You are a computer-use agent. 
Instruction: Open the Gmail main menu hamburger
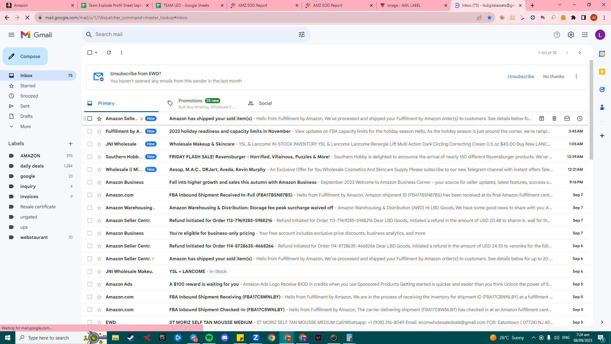[x=11, y=35]
